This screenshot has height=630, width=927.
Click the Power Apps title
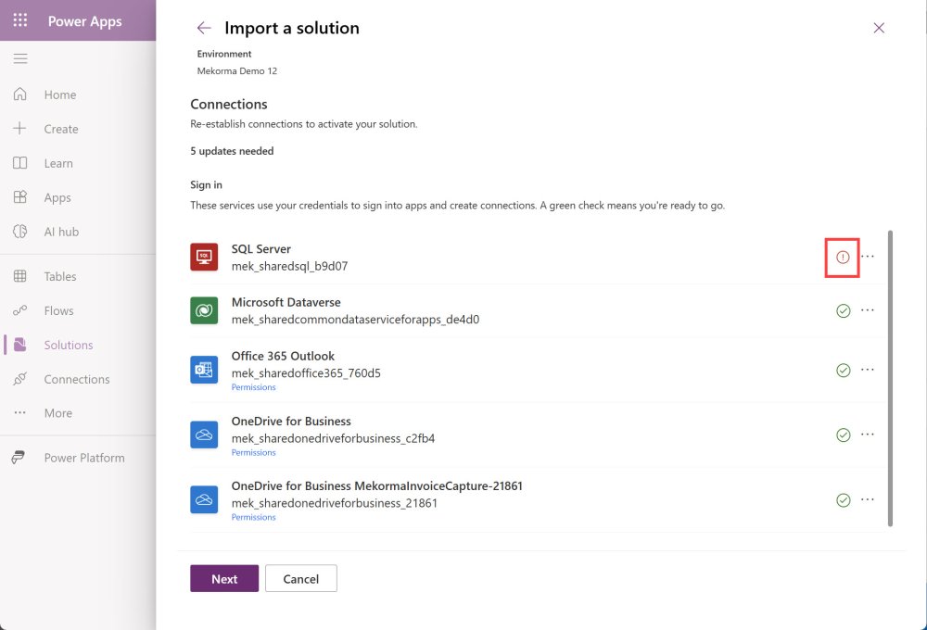84,21
